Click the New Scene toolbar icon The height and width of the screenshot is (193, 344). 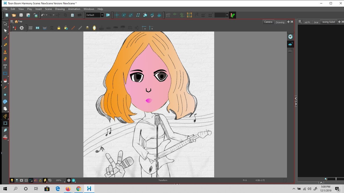(7, 15)
